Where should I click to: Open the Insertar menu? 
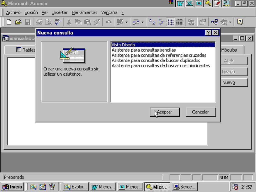tap(60, 12)
